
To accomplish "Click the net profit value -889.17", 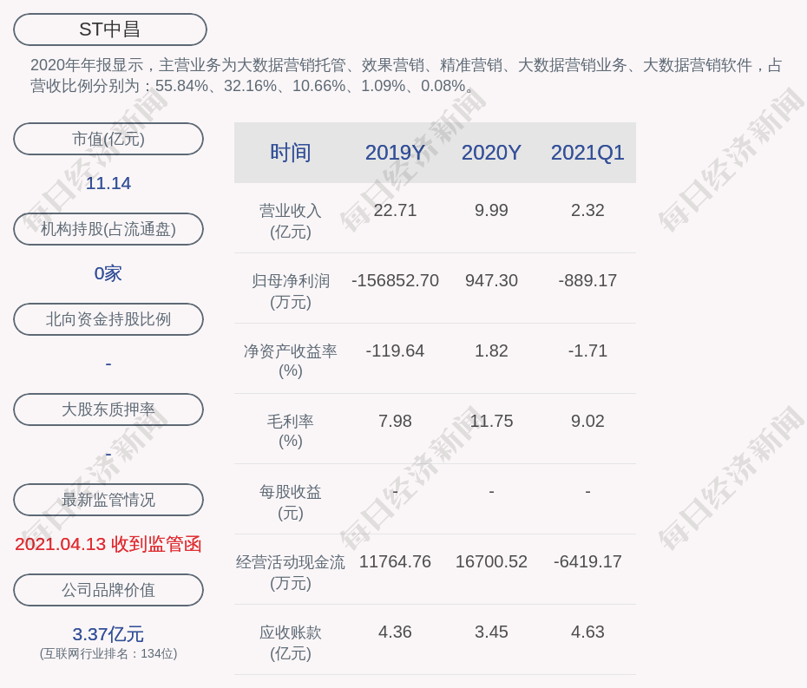I will click(587, 280).
